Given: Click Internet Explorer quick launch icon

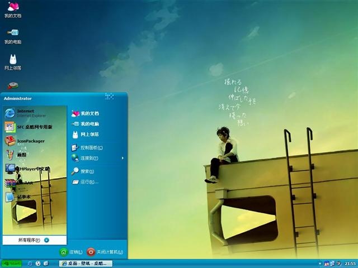Looking at the screenshot, I should (x=30, y=264).
